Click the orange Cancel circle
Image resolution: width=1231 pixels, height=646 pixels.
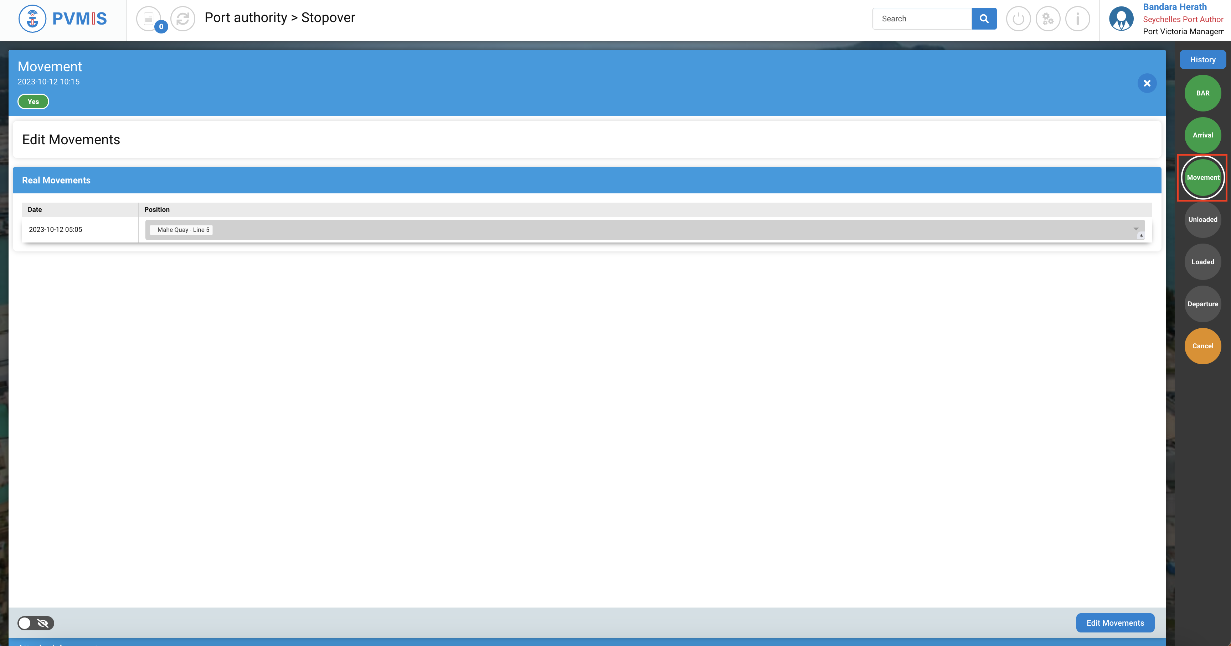[1202, 346]
